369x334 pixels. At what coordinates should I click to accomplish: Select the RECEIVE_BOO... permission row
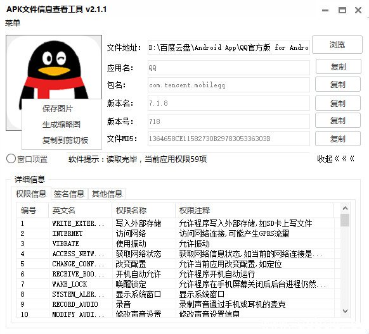click(x=178, y=274)
